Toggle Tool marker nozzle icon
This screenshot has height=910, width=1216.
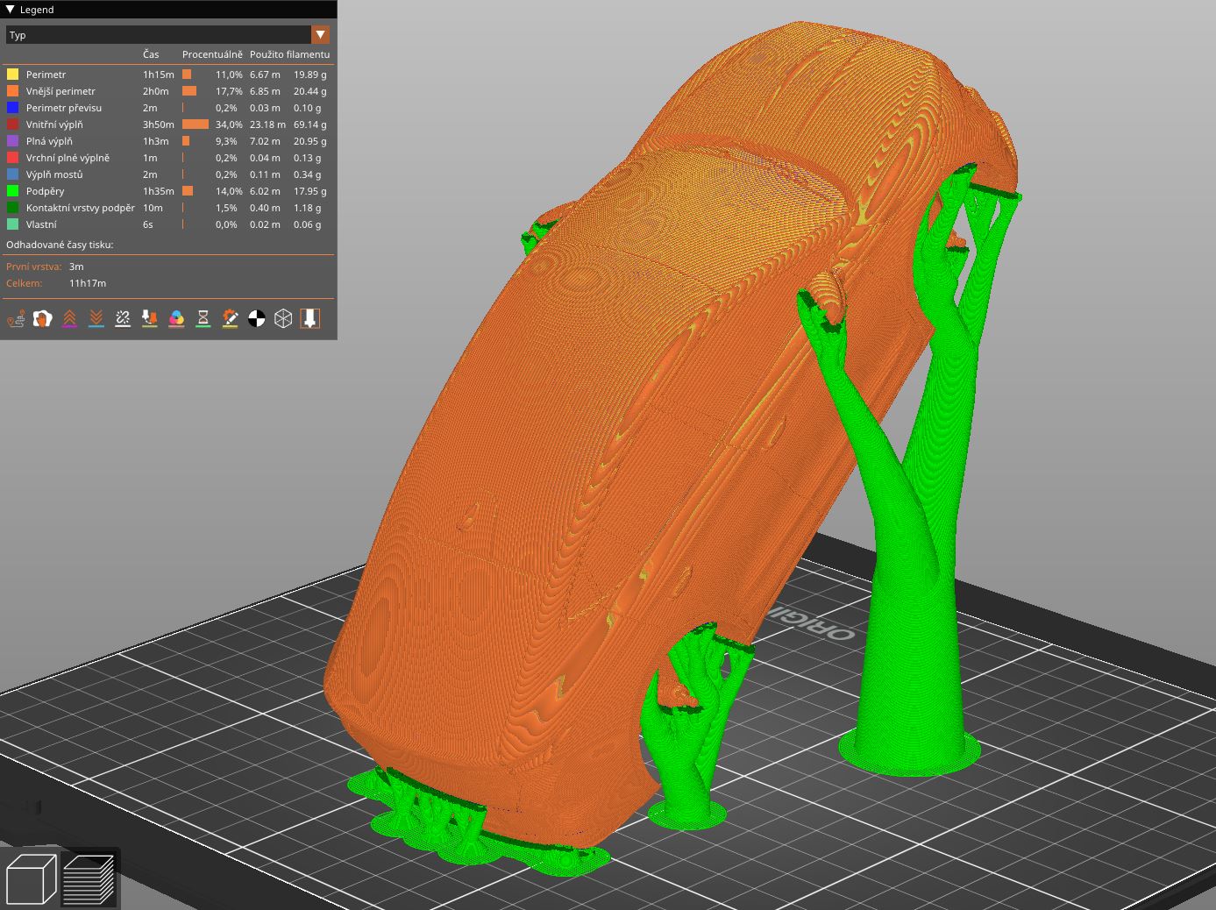tap(310, 318)
